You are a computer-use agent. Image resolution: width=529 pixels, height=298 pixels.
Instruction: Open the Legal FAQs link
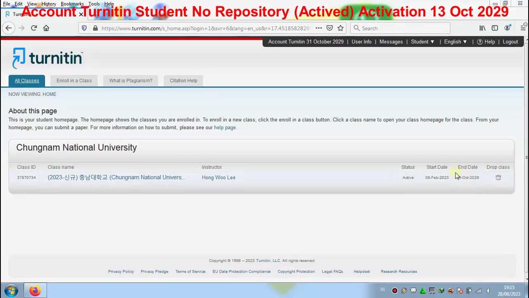(332, 272)
